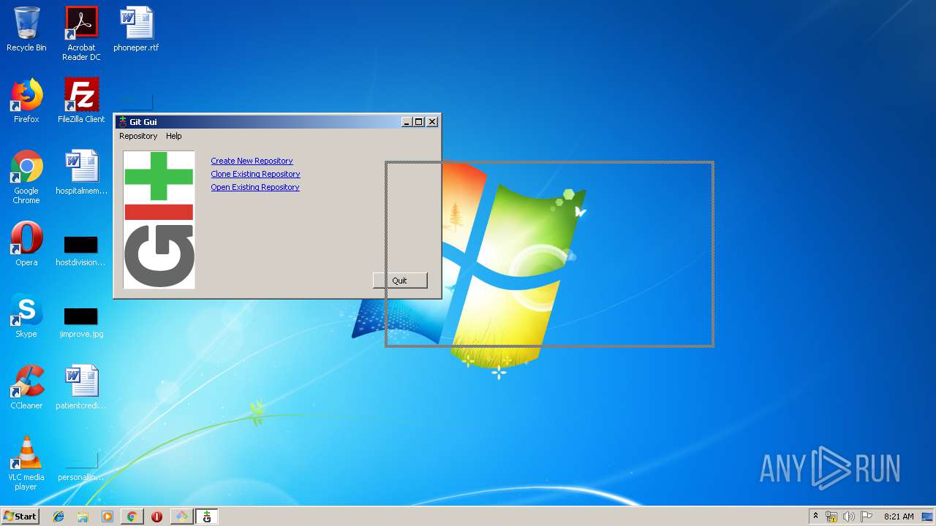Launch Internet Explorer from the taskbar
The width and height of the screenshot is (936, 526).
(58, 517)
